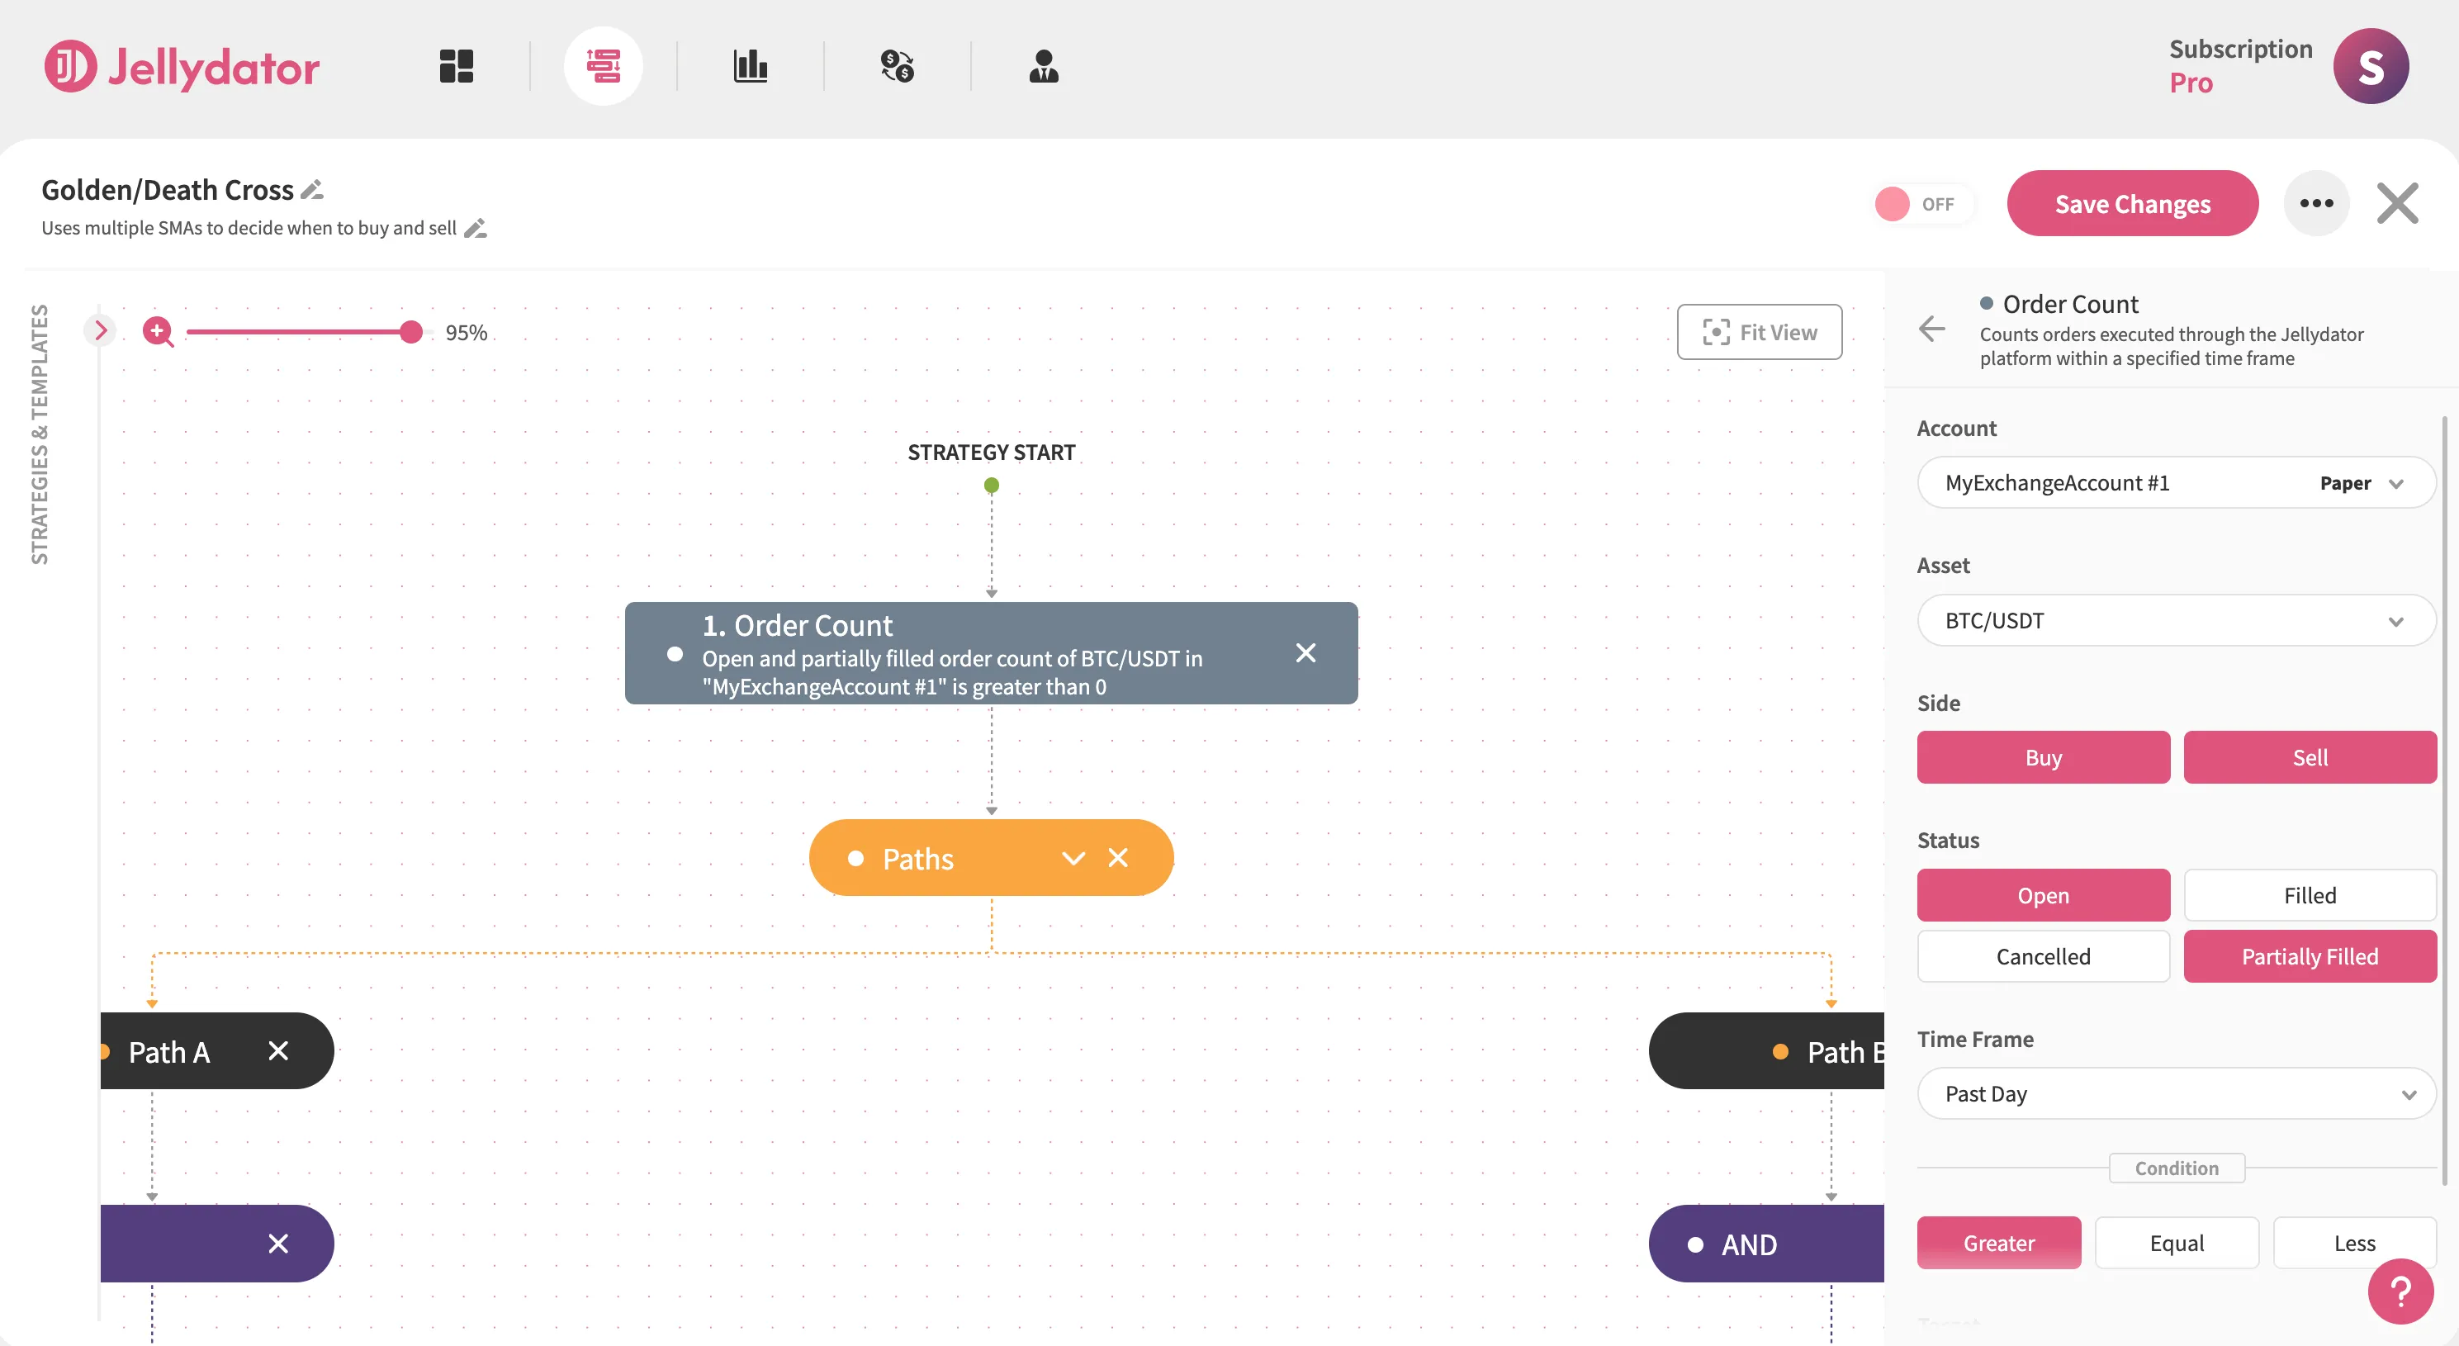Open the three-dots more options menu

(2317, 203)
